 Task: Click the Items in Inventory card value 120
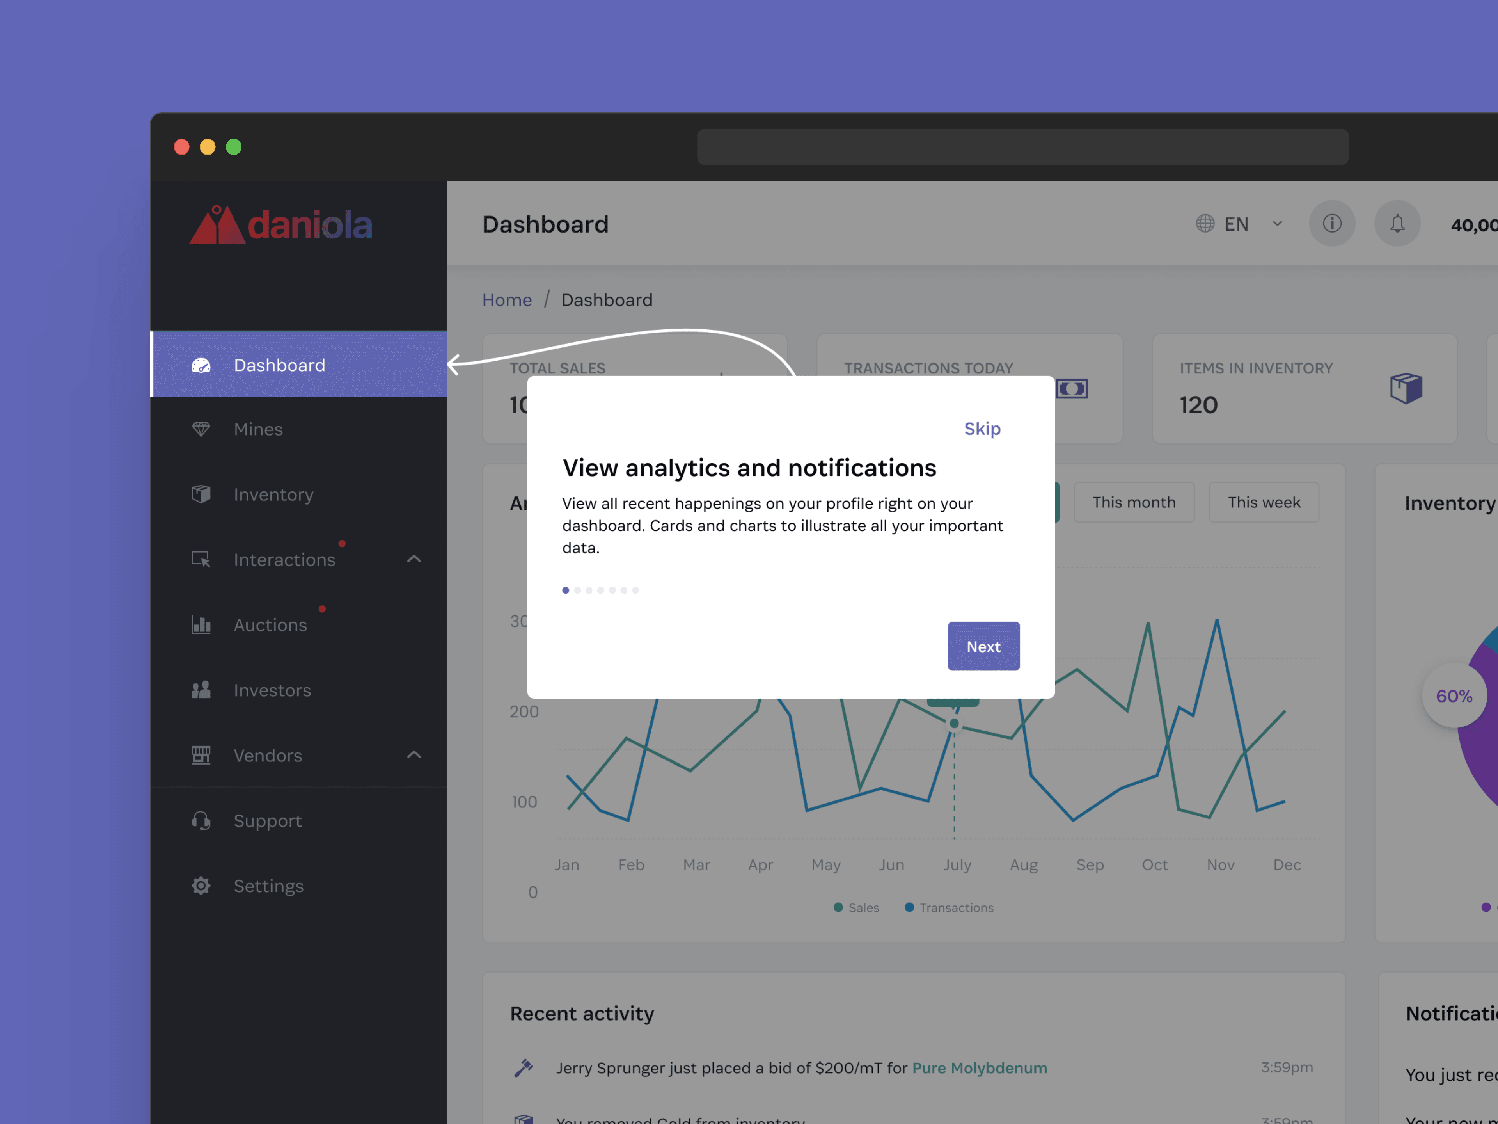[x=1199, y=404]
